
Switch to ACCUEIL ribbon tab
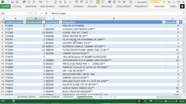click(17, 6)
